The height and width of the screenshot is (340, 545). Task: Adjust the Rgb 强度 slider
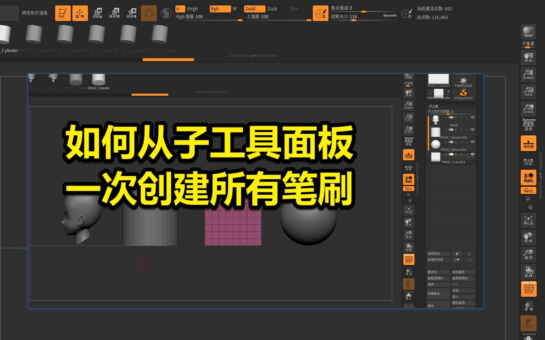(x=209, y=17)
